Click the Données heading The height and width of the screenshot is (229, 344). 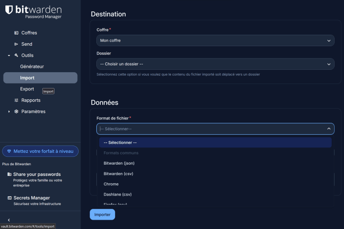(104, 102)
